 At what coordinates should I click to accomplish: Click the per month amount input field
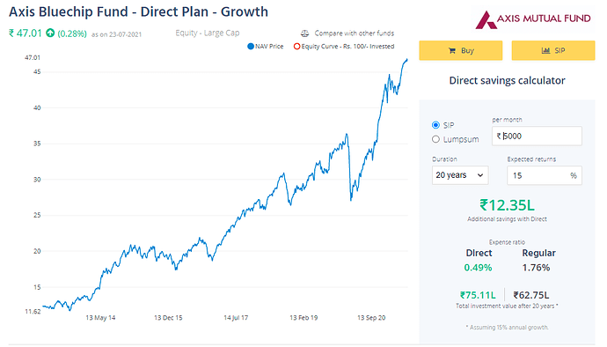point(537,137)
